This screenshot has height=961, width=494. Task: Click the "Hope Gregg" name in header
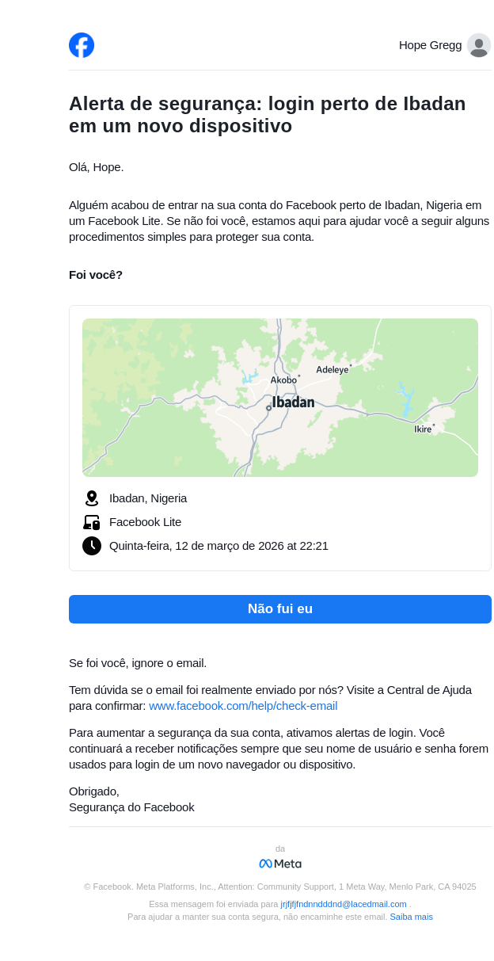click(430, 45)
